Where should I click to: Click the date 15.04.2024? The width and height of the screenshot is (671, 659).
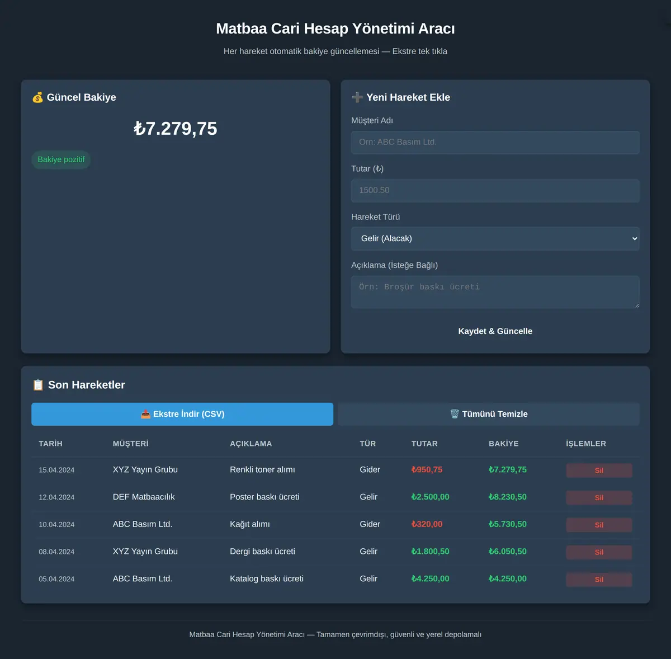56,470
